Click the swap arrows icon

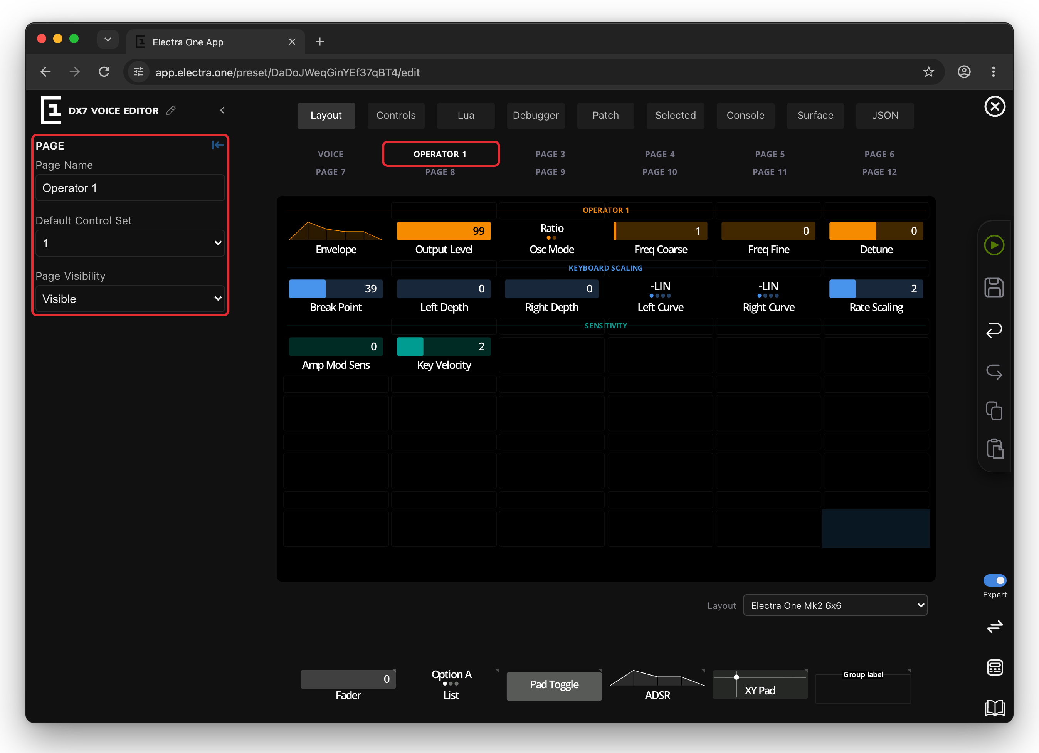coord(995,626)
